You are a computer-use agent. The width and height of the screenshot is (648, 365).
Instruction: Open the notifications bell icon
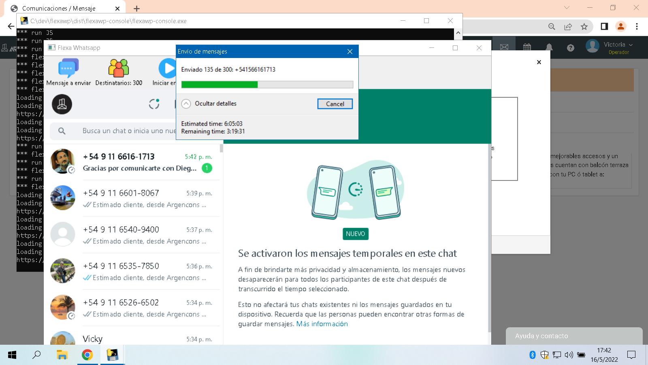[x=549, y=47]
